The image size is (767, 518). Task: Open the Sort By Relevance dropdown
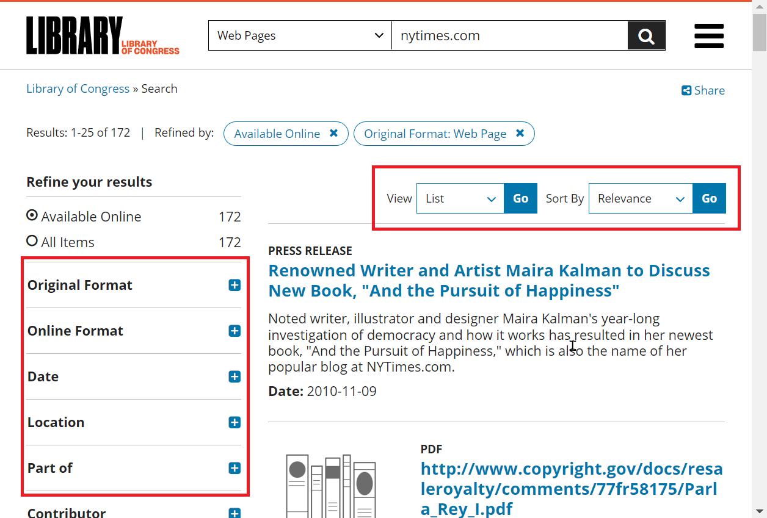click(641, 198)
